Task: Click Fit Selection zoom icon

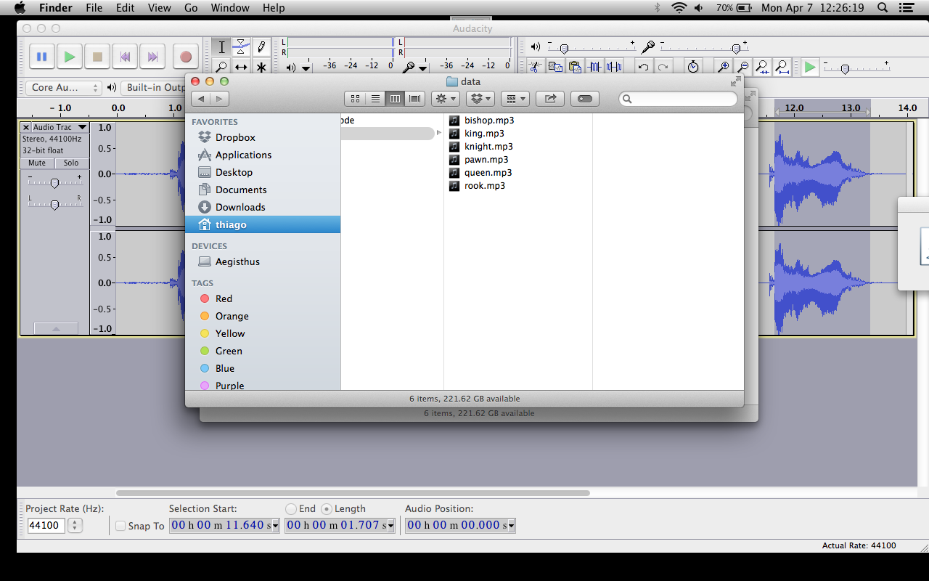Action: coord(762,67)
